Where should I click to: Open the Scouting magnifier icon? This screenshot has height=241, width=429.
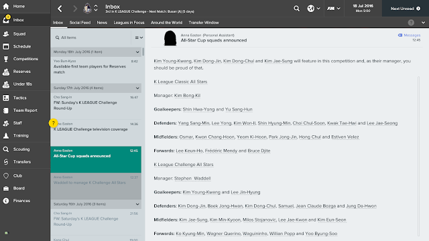pyautogui.click(x=6, y=149)
